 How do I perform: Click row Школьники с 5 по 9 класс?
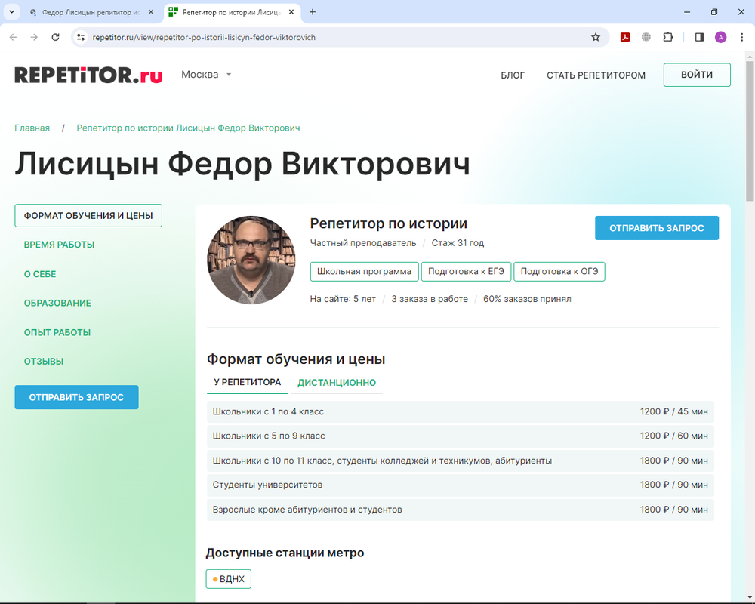[x=461, y=436]
